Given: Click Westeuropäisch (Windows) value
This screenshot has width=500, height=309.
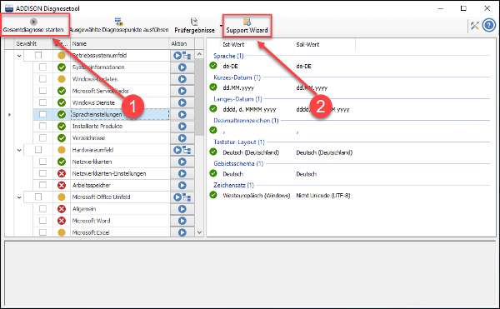Looking at the screenshot, I should point(257,195).
